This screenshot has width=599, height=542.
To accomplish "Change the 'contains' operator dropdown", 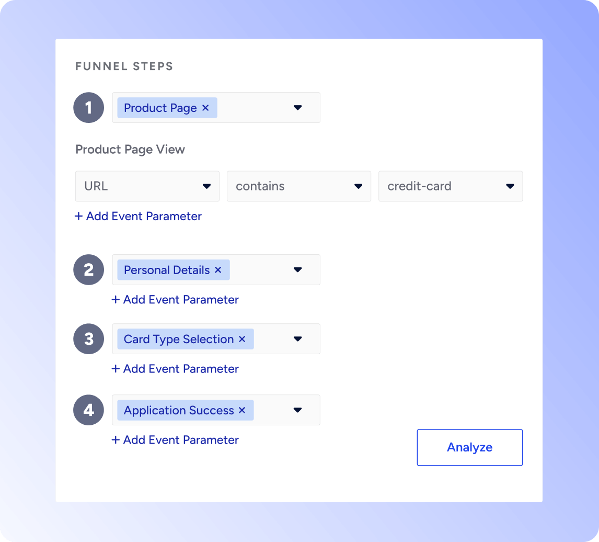I will point(298,186).
